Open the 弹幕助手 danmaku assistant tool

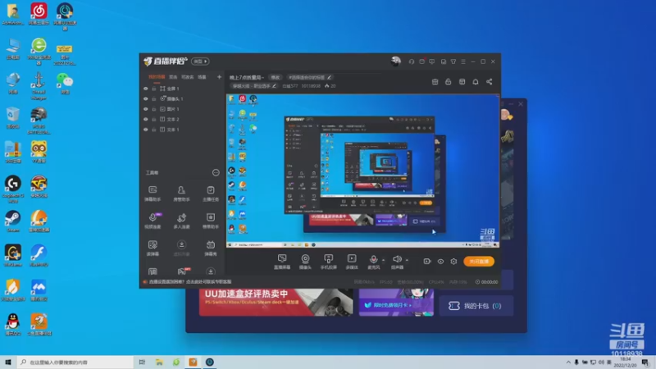pos(153,194)
